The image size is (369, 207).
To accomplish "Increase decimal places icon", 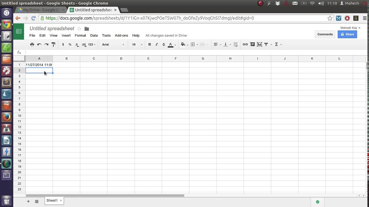I will click(84, 45).
